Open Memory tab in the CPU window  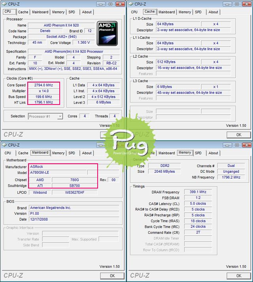58,12
